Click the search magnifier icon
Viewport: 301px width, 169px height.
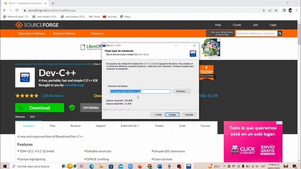tap(280, 33)
